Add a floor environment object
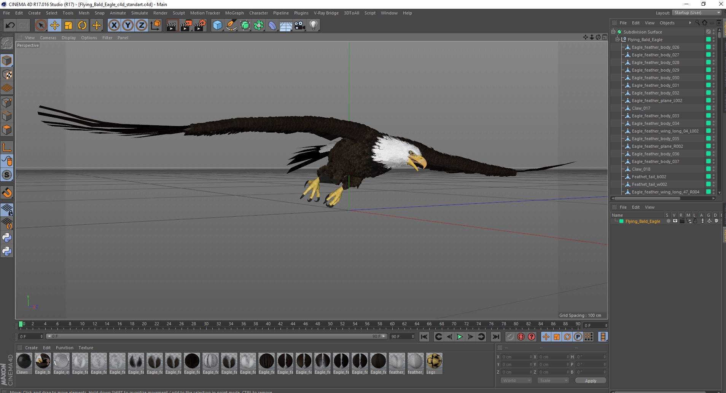726x393 pixels. pos(286,26)
